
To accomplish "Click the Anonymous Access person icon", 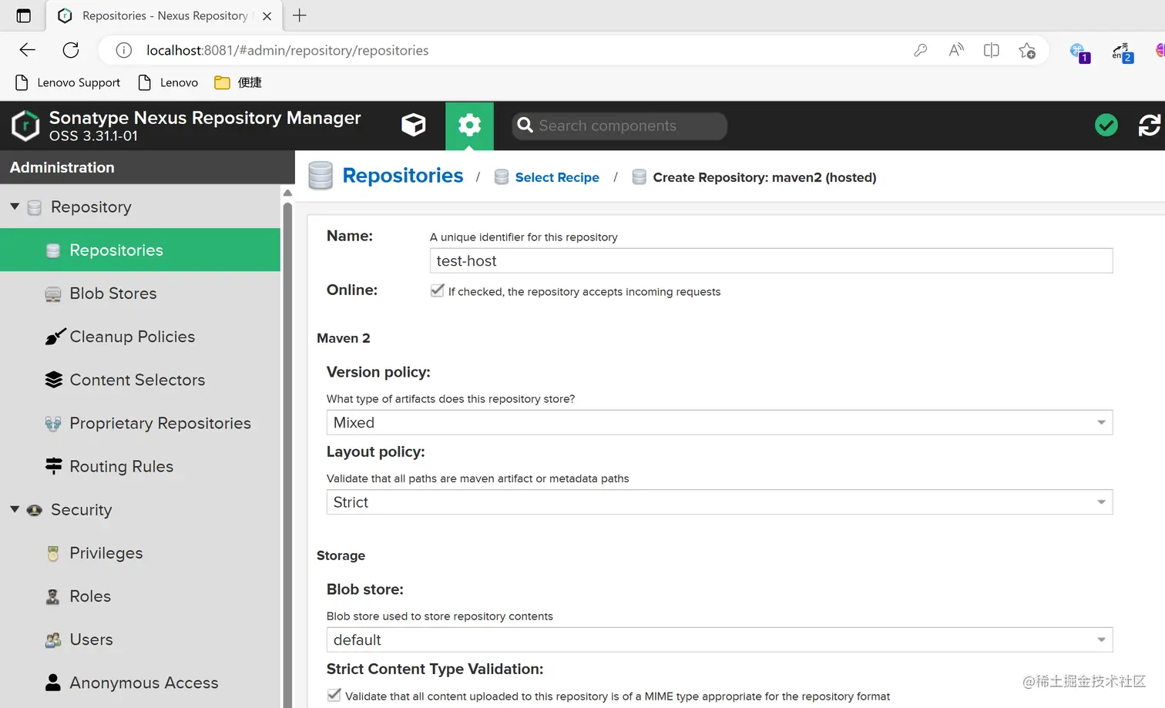I will (53, 683).
